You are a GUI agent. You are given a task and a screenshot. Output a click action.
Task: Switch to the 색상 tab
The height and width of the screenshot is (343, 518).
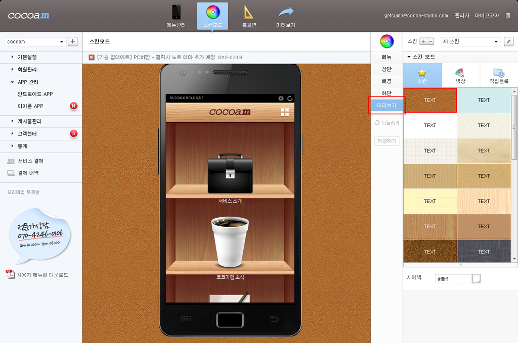[x=460, y=76]
